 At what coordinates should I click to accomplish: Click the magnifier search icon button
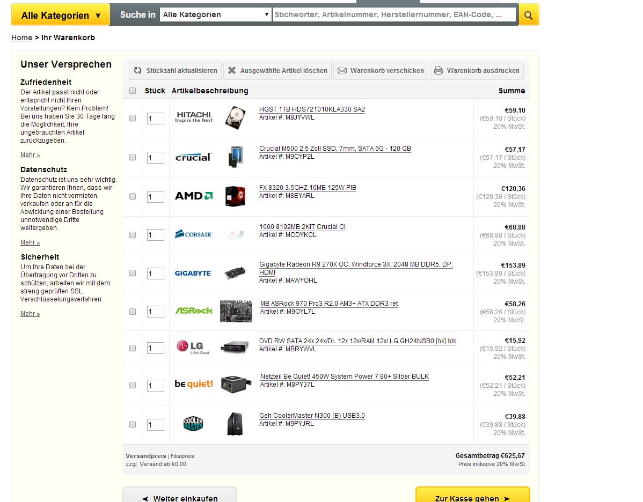pos(529,15)
